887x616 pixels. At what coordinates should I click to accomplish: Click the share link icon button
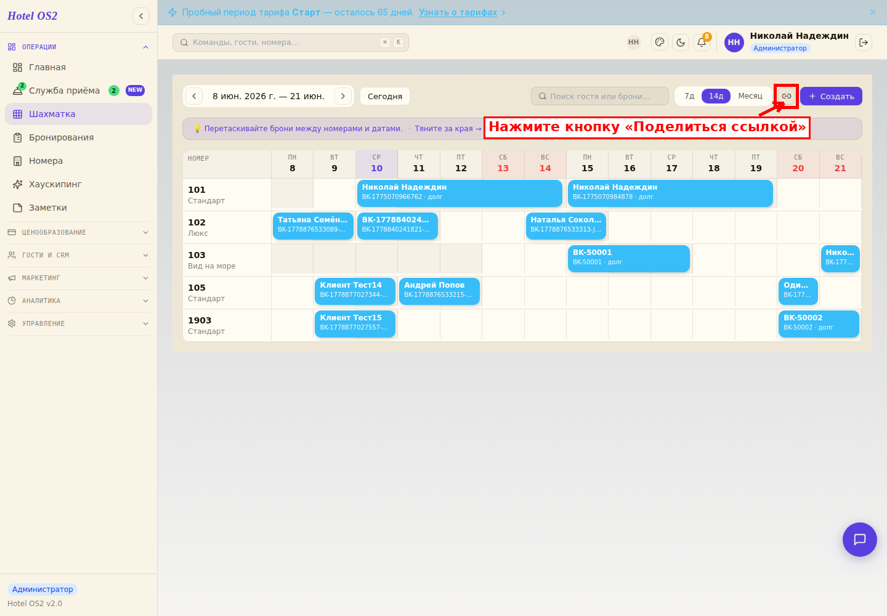click(787, 96)
